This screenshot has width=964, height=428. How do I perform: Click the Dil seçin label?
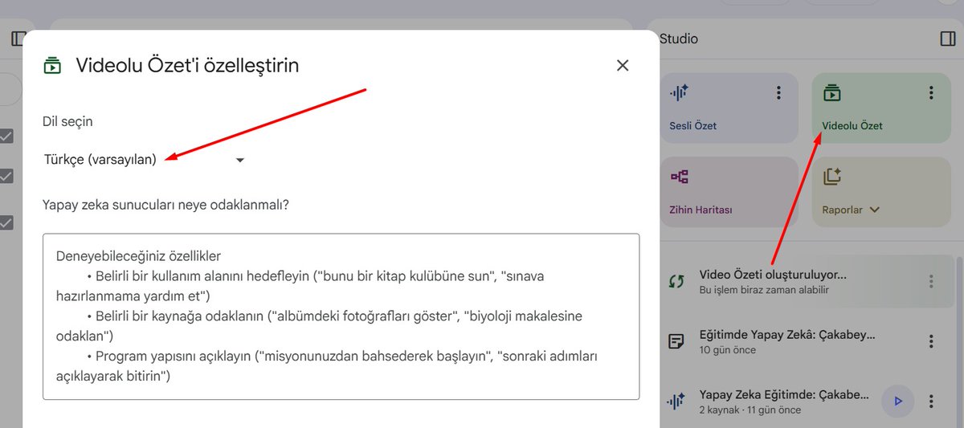tap(67, 122)
